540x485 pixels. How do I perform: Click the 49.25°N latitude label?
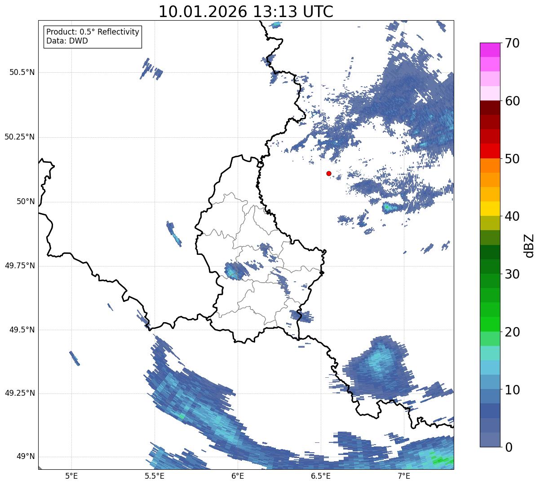20,393
